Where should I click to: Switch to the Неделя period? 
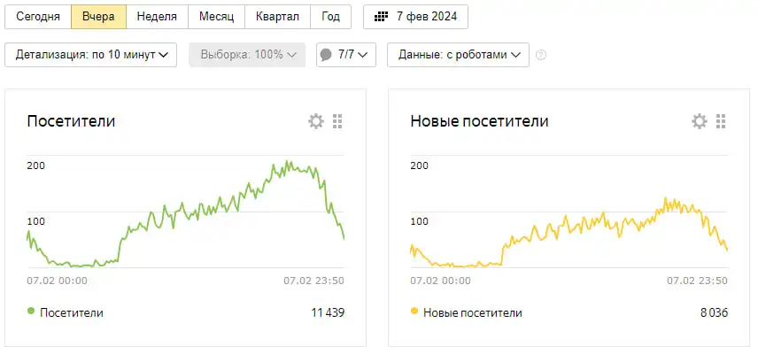coord(157,17)
